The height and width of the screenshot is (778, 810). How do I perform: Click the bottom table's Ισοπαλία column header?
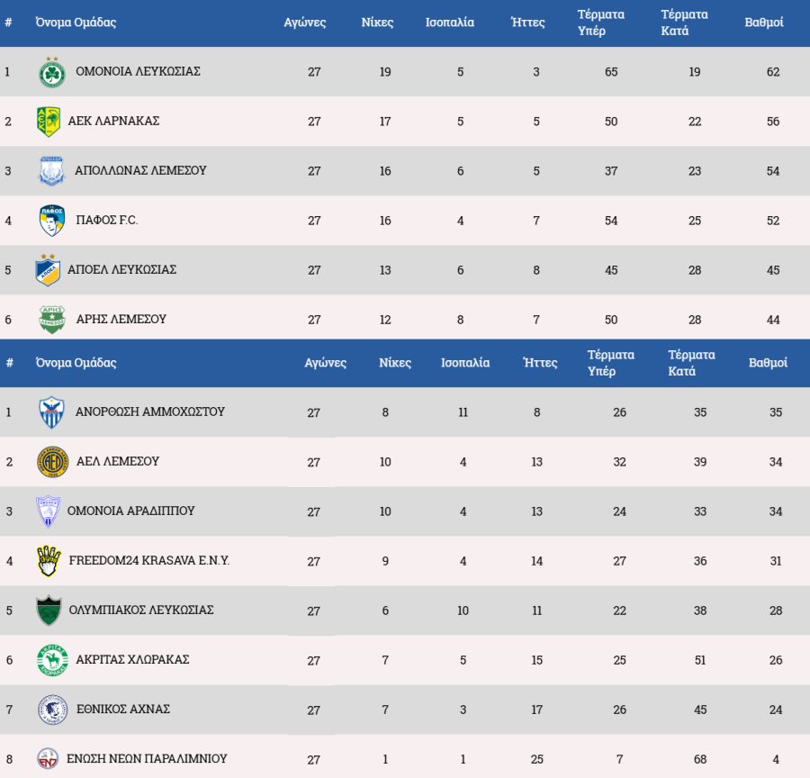[465, 363]
